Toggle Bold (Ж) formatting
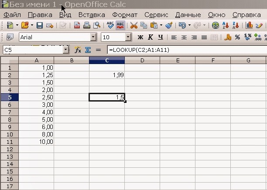 [140, 37]
